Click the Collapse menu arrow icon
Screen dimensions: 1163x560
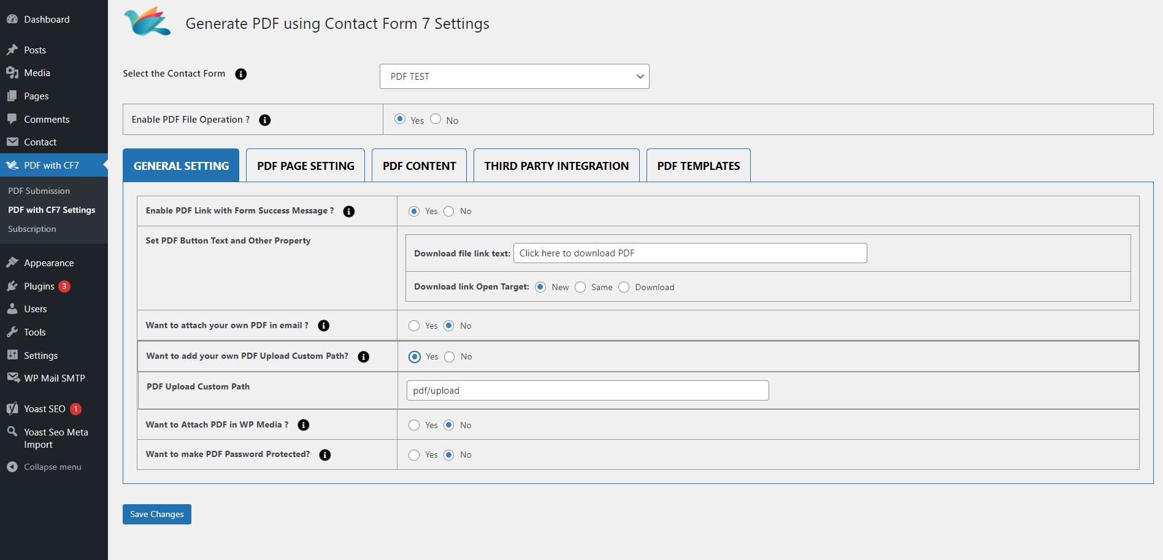coord(12,467)
